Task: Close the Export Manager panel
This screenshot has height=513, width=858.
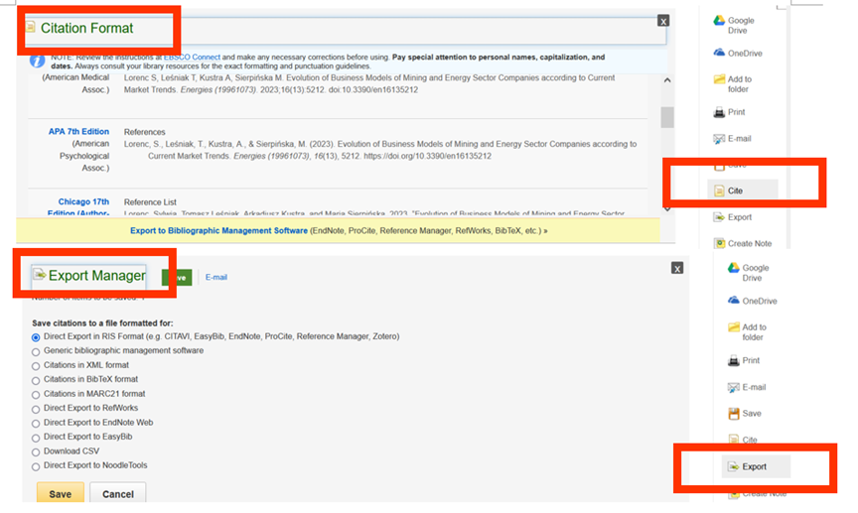Action: point(677,268)
